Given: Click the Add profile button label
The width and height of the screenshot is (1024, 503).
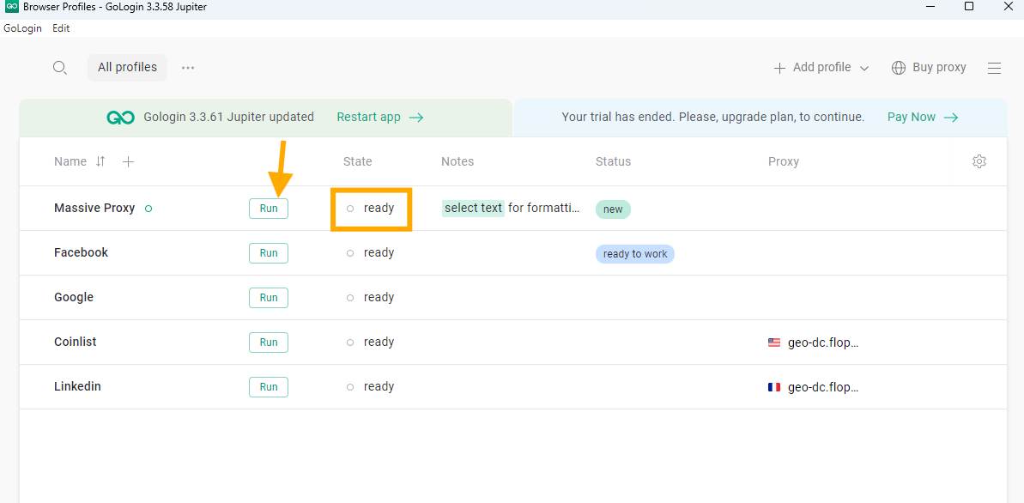Looking at the screenshot, I should click(821, 67).
